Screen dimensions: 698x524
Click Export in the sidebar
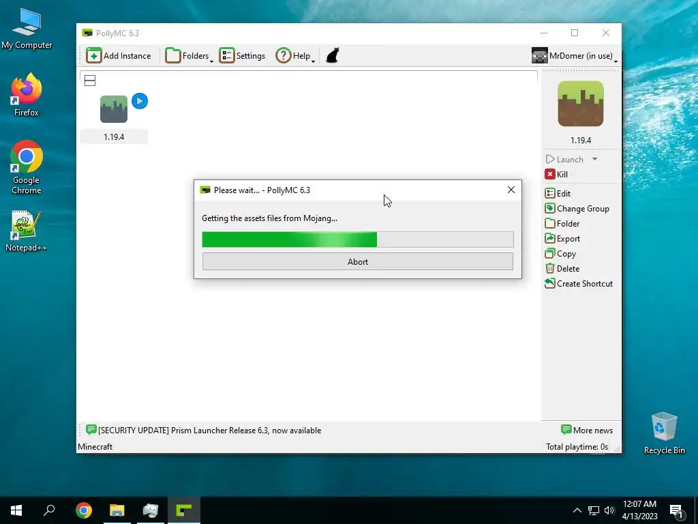click(x=562, y=239)
